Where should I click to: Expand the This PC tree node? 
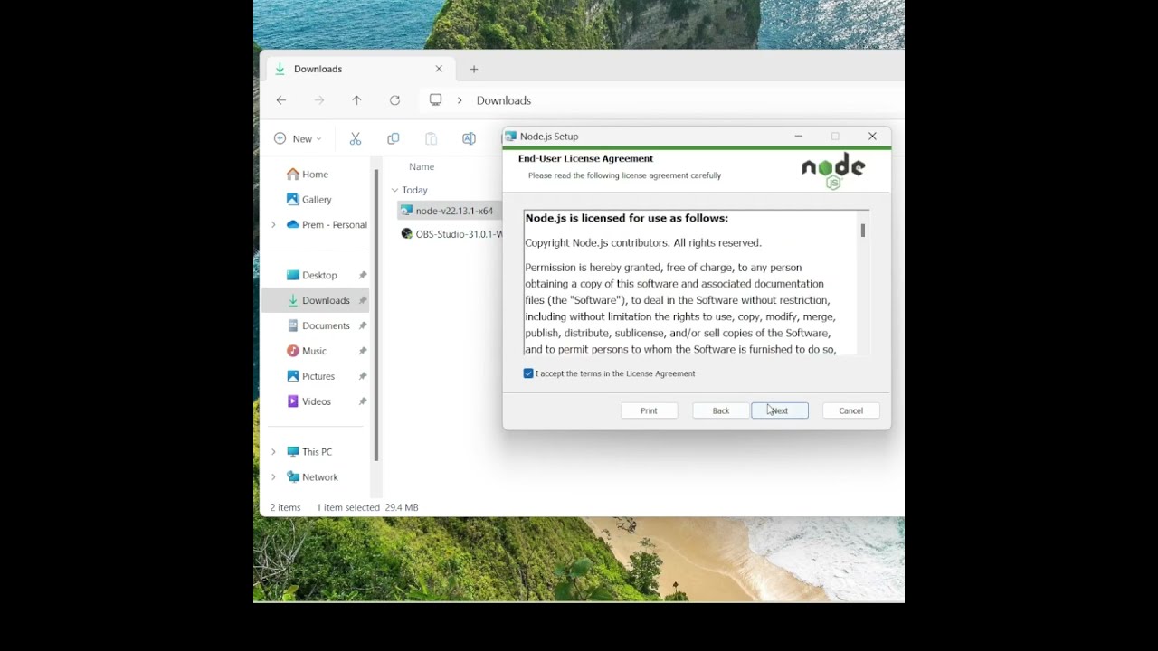pyautogui.click(x=273, y=452)
